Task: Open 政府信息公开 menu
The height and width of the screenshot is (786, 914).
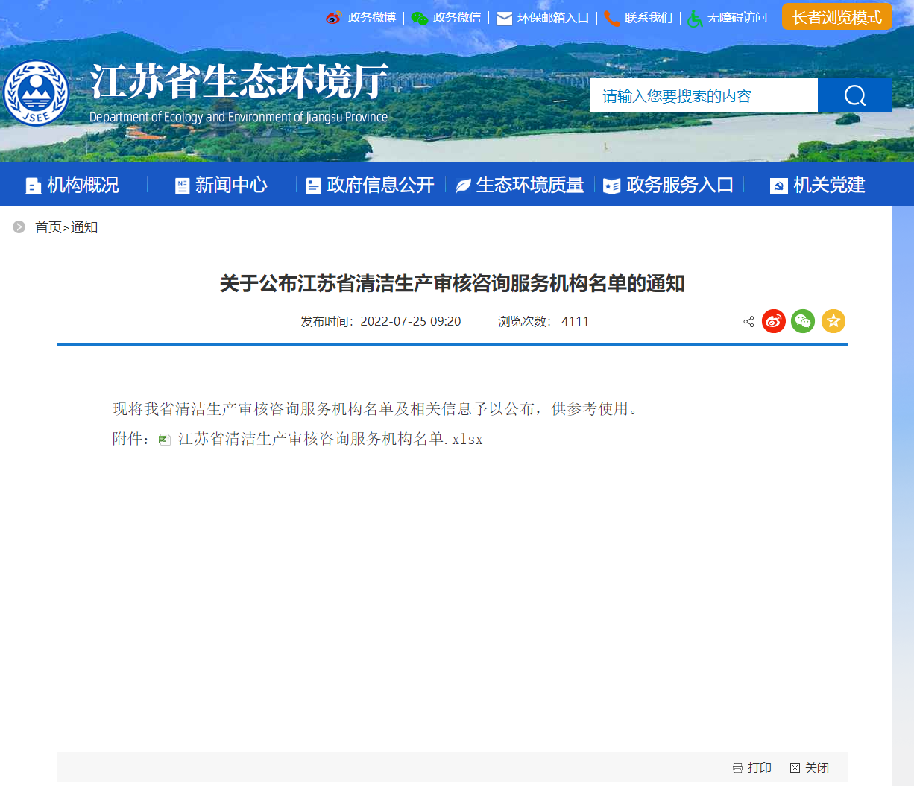Action: (x=380, y=185)
